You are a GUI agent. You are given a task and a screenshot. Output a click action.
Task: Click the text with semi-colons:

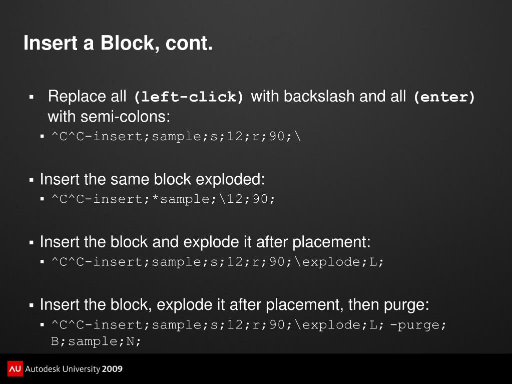[x=109, y=117]
